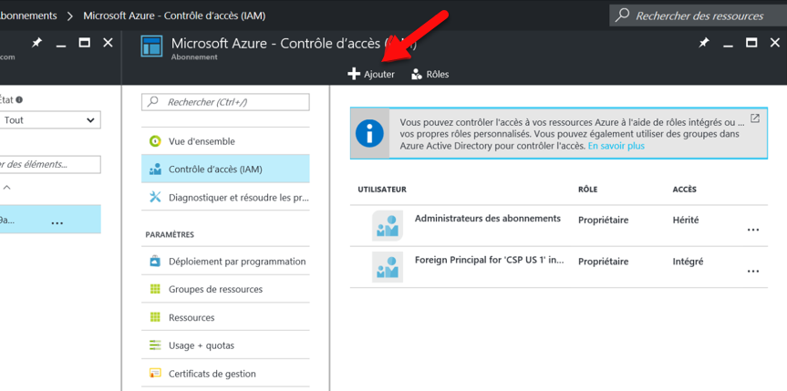Click the Déploiement par programmation bag icon

(155, 261)
